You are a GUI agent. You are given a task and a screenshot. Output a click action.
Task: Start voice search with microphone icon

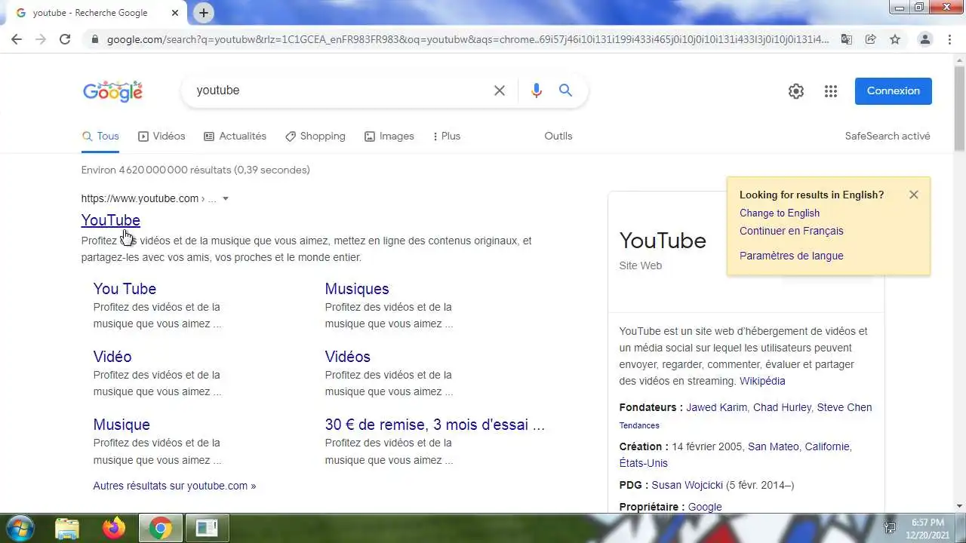click(537, 90)
